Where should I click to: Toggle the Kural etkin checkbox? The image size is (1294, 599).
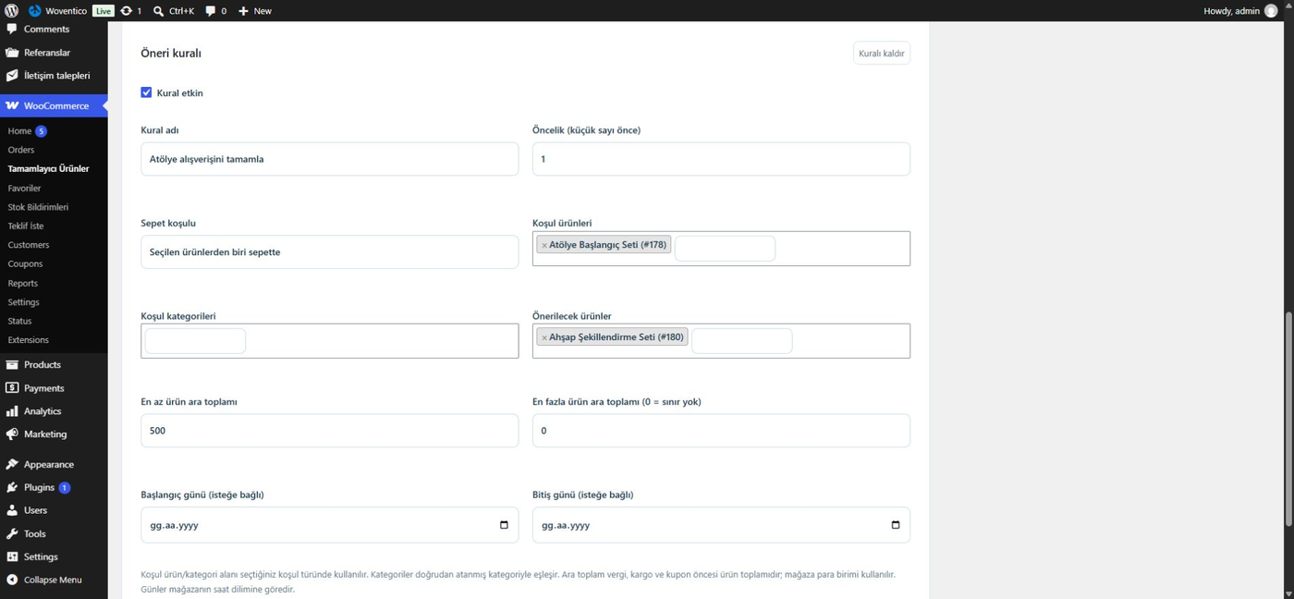pyautogui.click(x=146, y=92)
